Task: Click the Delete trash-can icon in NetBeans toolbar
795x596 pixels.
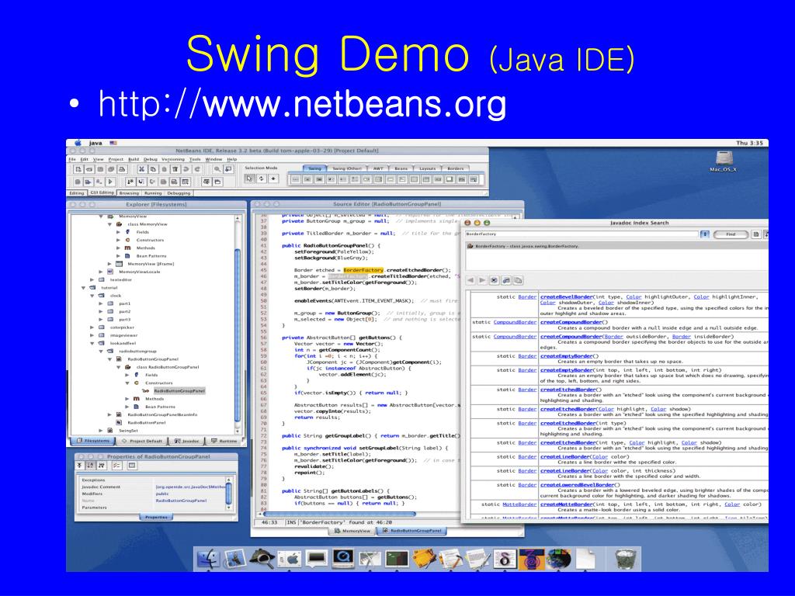Action: [x=175, y=169]
